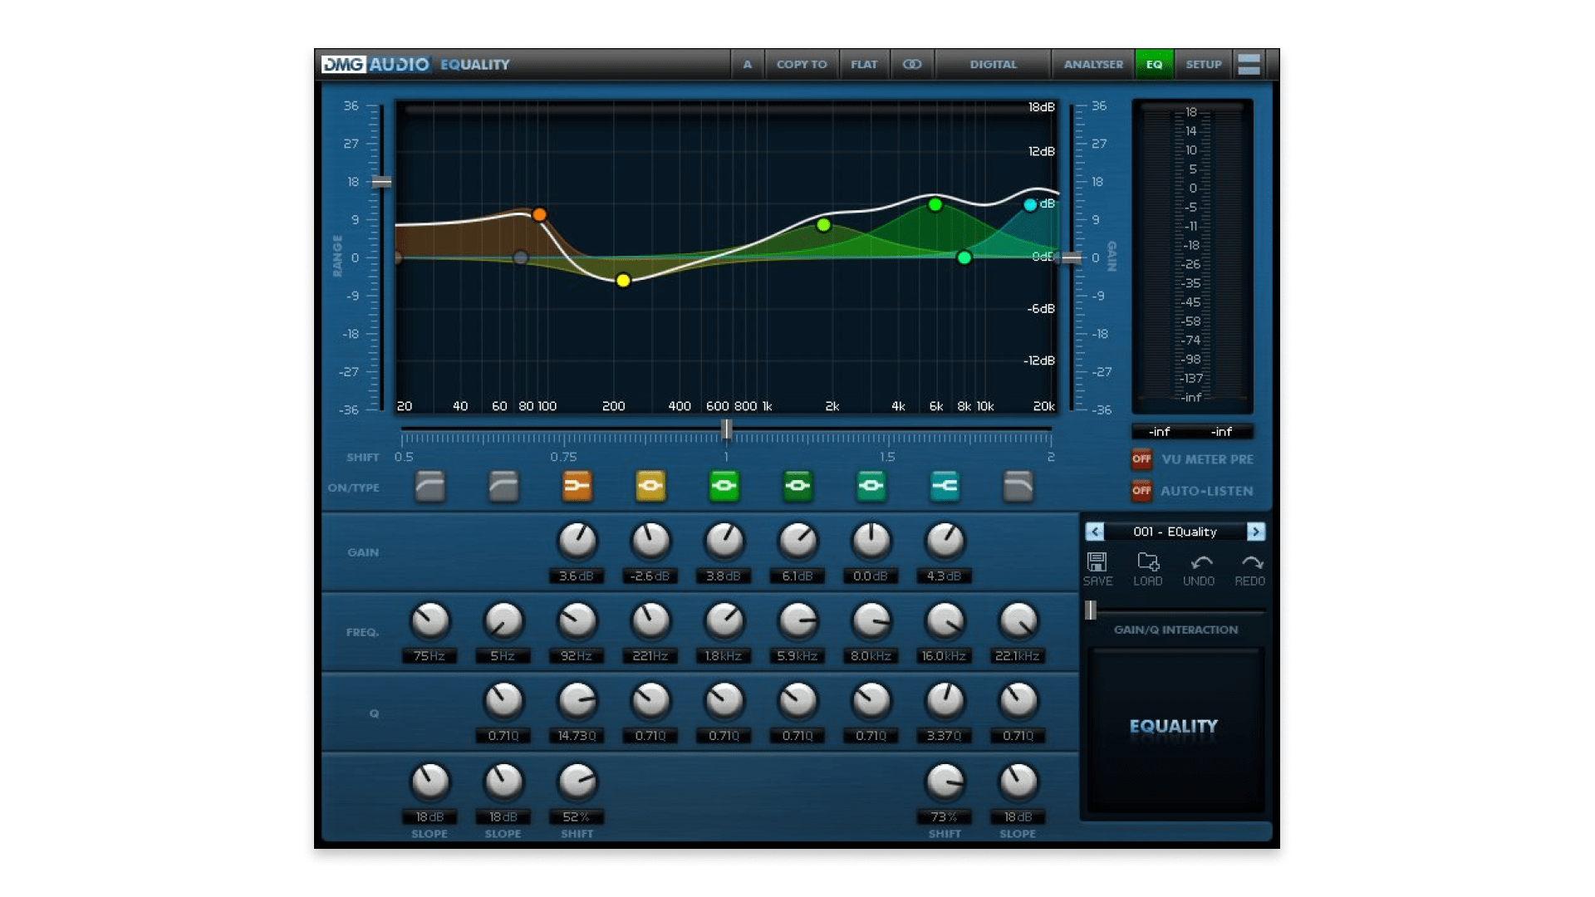
Task: Toggle the teal-green bell band button
Action: coord(871,486)
